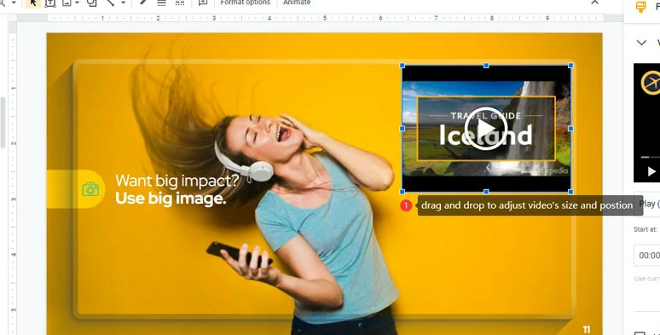Open the Border weight option
This screenshot has height=335, width=660.
[x=162, y=3]
